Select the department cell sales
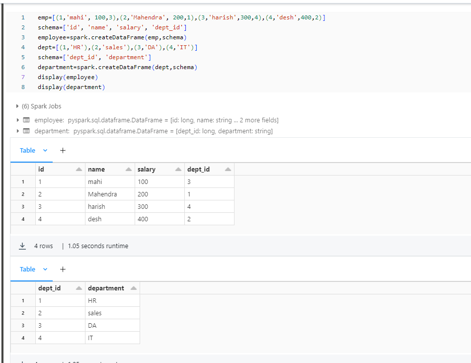 (113, 313)
